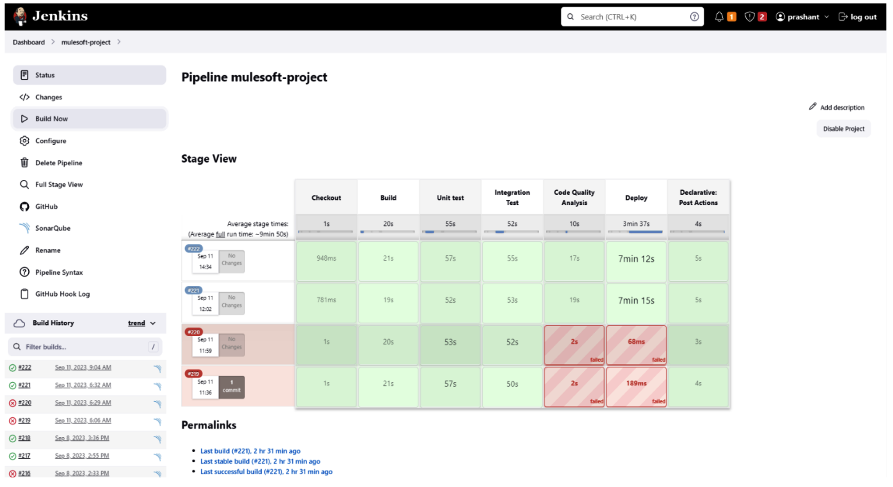Click the Jenkins butler logo icon
Screen dimensions: 893x487
pos(20,16)
